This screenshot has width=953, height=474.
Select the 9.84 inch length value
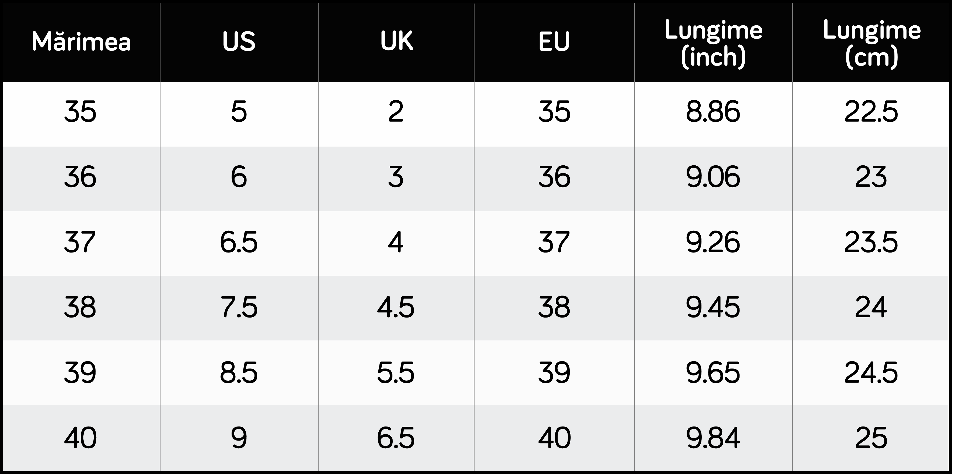pyautogui.click(x=713, y=438)
